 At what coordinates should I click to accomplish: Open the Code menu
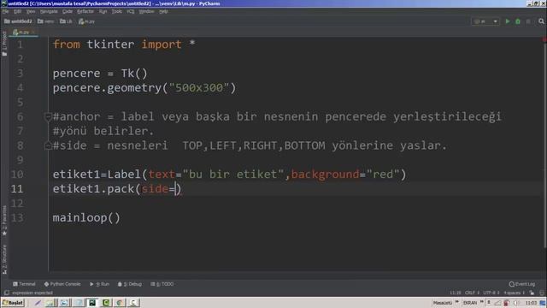coord(68,11)
